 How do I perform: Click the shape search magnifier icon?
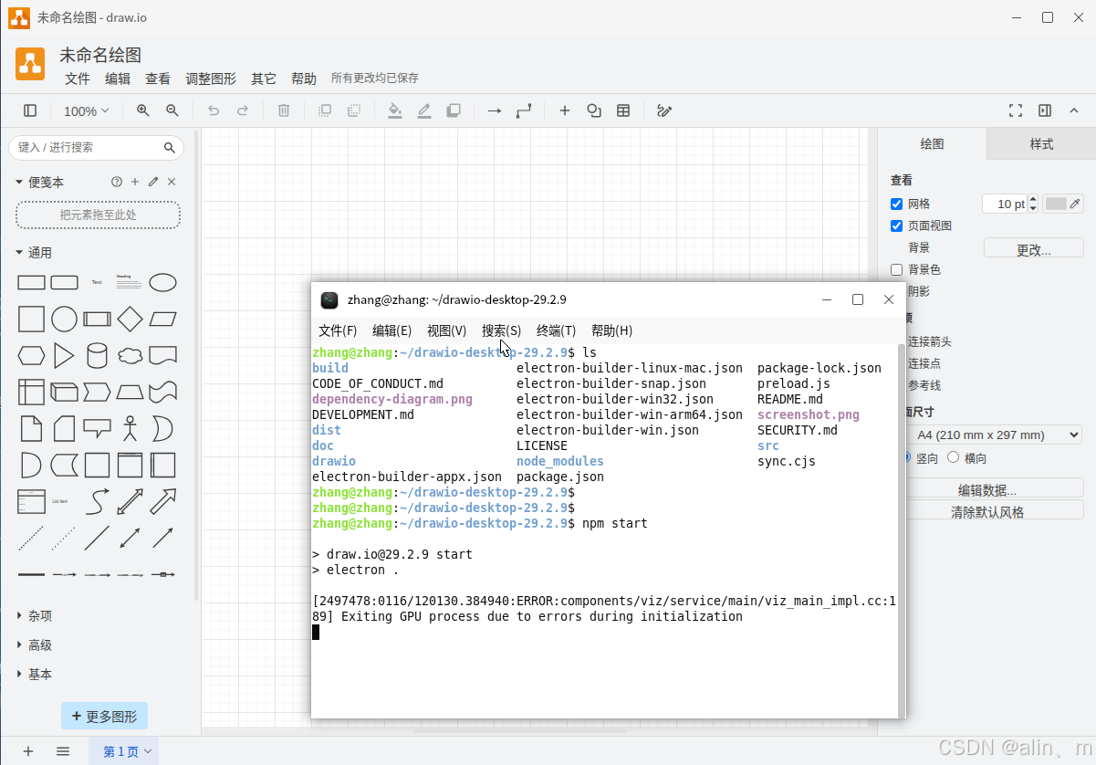pos(170,147)
